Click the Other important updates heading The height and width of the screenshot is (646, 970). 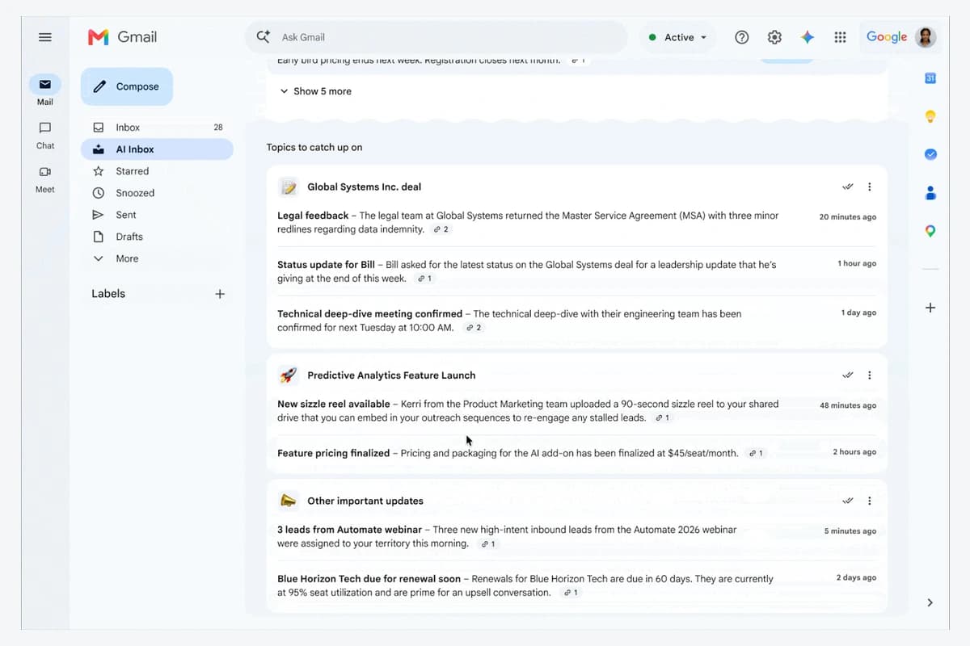click(x=365, y=501)
